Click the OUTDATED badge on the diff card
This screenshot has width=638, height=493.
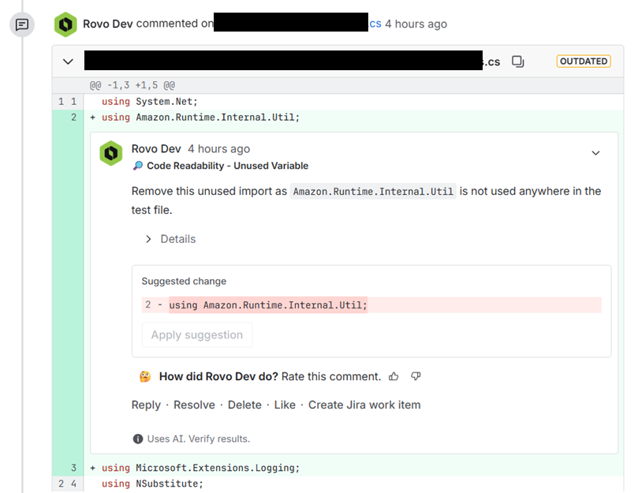(584, 61)
